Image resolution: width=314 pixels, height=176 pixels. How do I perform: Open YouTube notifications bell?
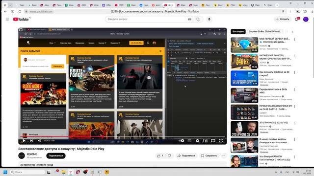coord(297,19)
